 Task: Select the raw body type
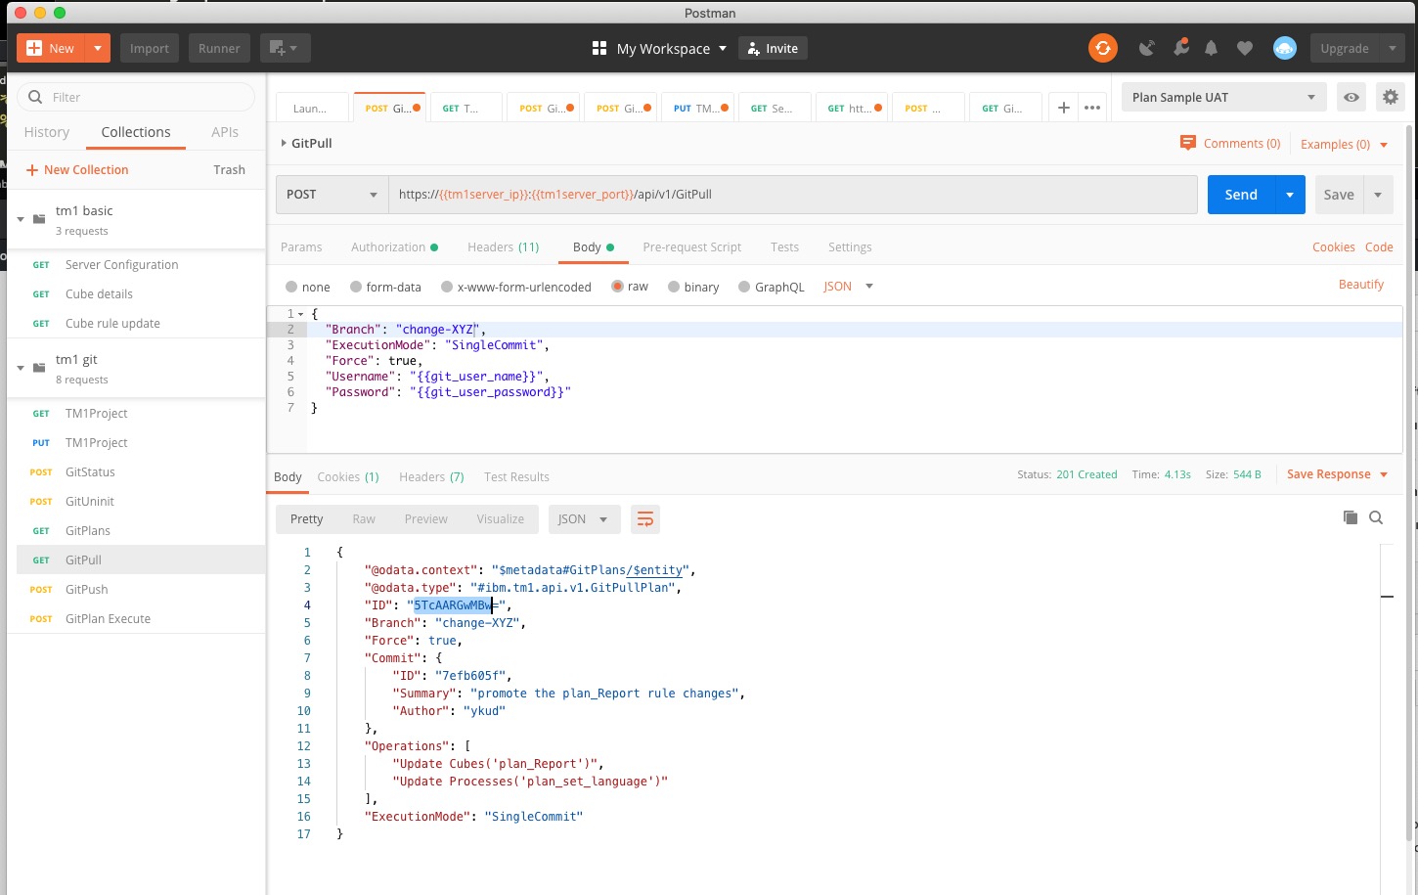point(617,287)
